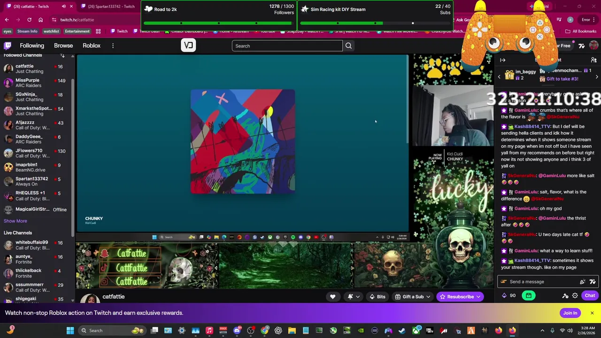This screenshot has height=338, width=601.
Task: Open the channel points green reward button
Action: [529, 296]
